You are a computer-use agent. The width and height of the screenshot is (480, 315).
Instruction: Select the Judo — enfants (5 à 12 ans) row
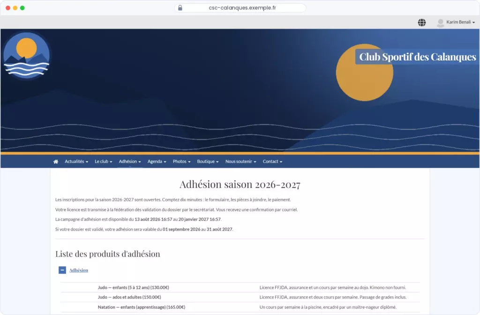point(240,287)
